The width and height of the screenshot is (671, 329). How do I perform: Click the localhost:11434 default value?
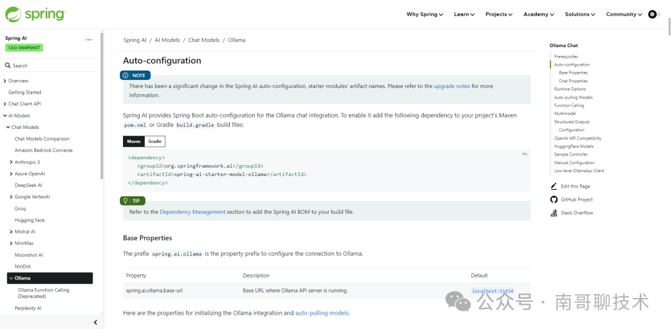click(x=493, y=291)
